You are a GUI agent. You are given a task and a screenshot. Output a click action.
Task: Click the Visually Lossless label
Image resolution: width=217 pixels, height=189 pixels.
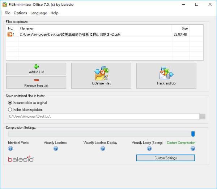[55, 142]
